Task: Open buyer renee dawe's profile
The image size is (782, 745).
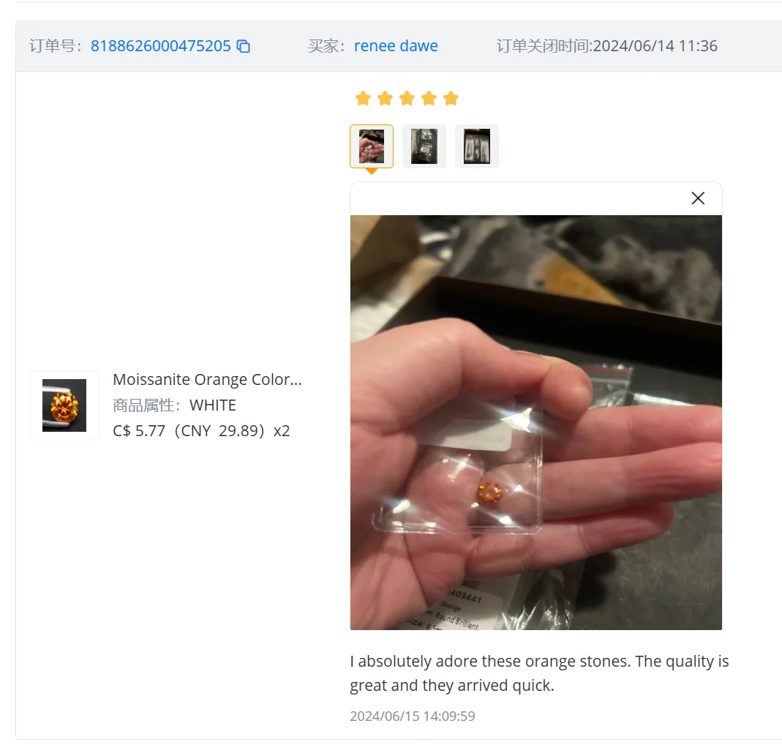Action: click(396, 46)
